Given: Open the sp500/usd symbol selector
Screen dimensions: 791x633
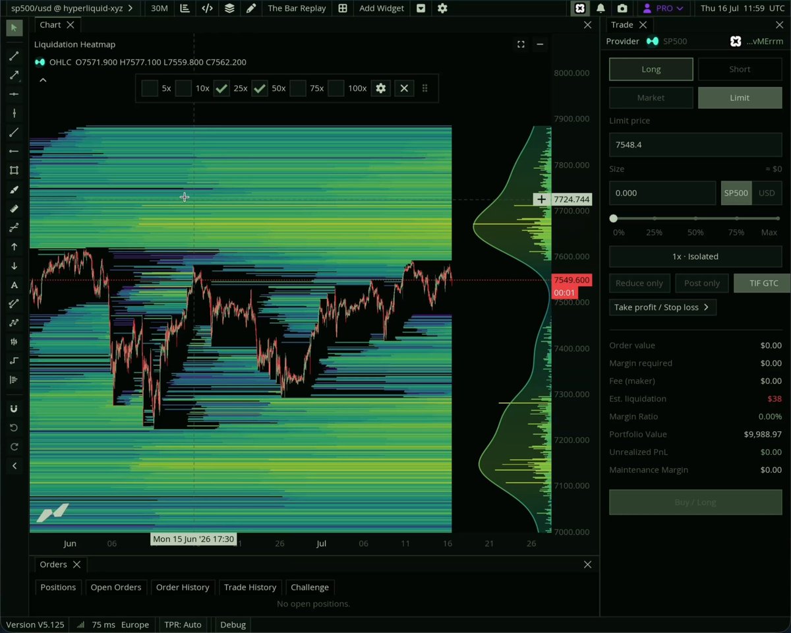Looking at the screenshot, I should point(72,9).
